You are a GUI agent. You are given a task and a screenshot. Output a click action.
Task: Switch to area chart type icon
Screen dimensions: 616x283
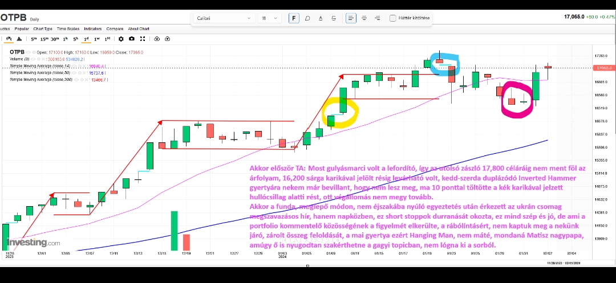pos(20,39)
